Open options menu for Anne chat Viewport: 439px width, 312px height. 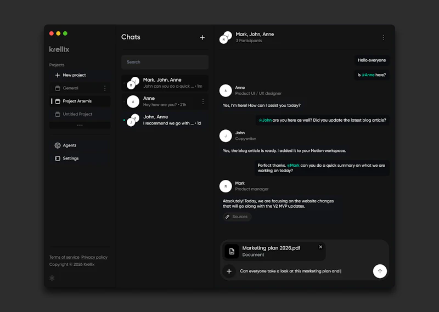point(203,101)
